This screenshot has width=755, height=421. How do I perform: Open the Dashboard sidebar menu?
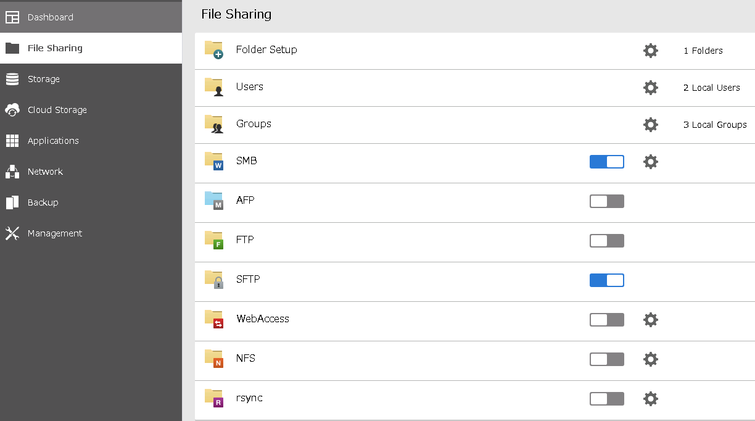coord(50,17)
